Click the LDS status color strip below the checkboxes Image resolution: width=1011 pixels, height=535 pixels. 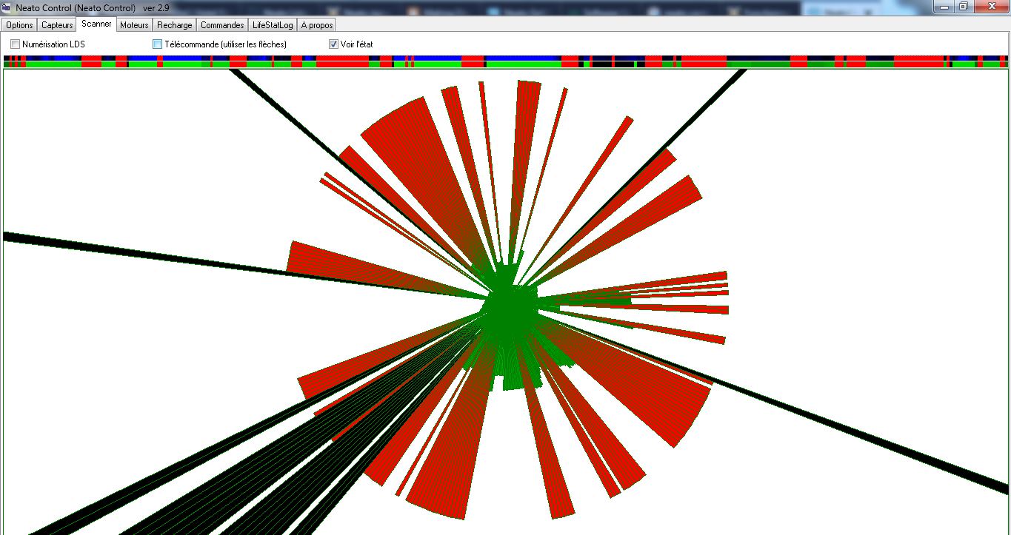[x=505, y=61]
